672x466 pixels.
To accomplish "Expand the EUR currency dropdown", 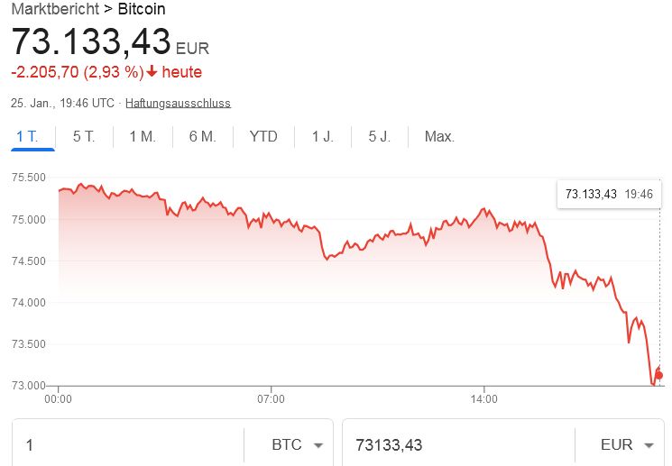I will coord(629,445).
